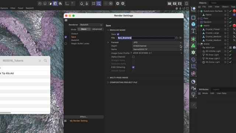Collapse the Regular Image section

108,30
